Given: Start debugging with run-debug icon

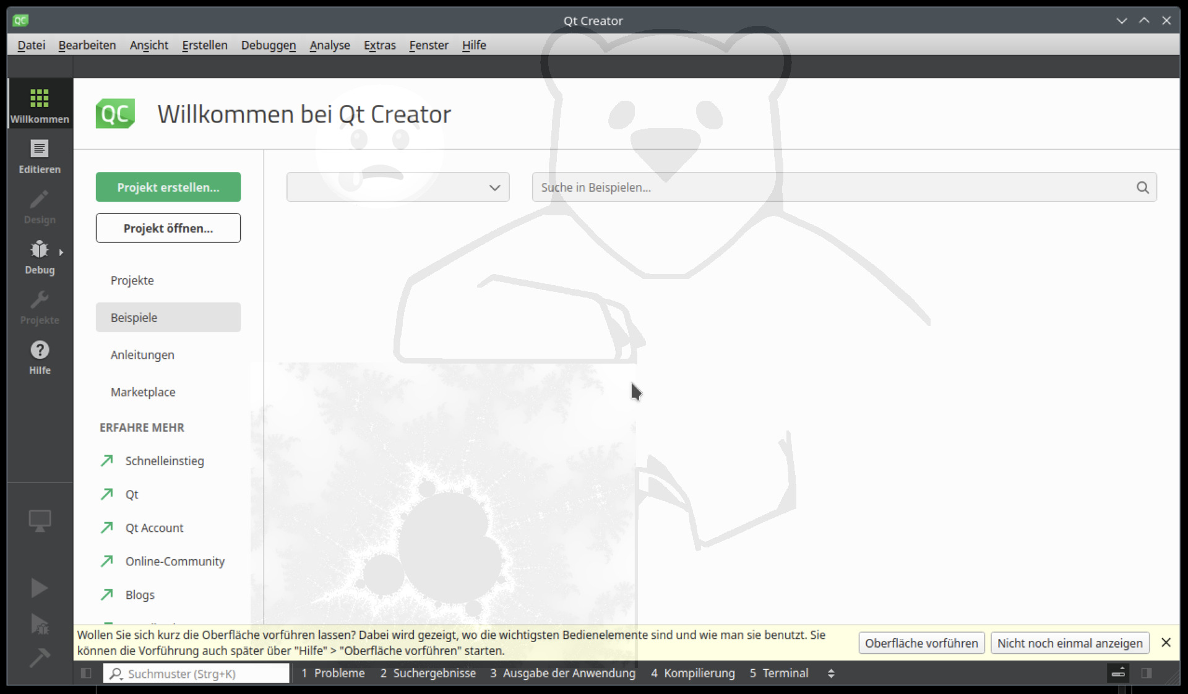Looking at the screenshot, I should point(40,623).
